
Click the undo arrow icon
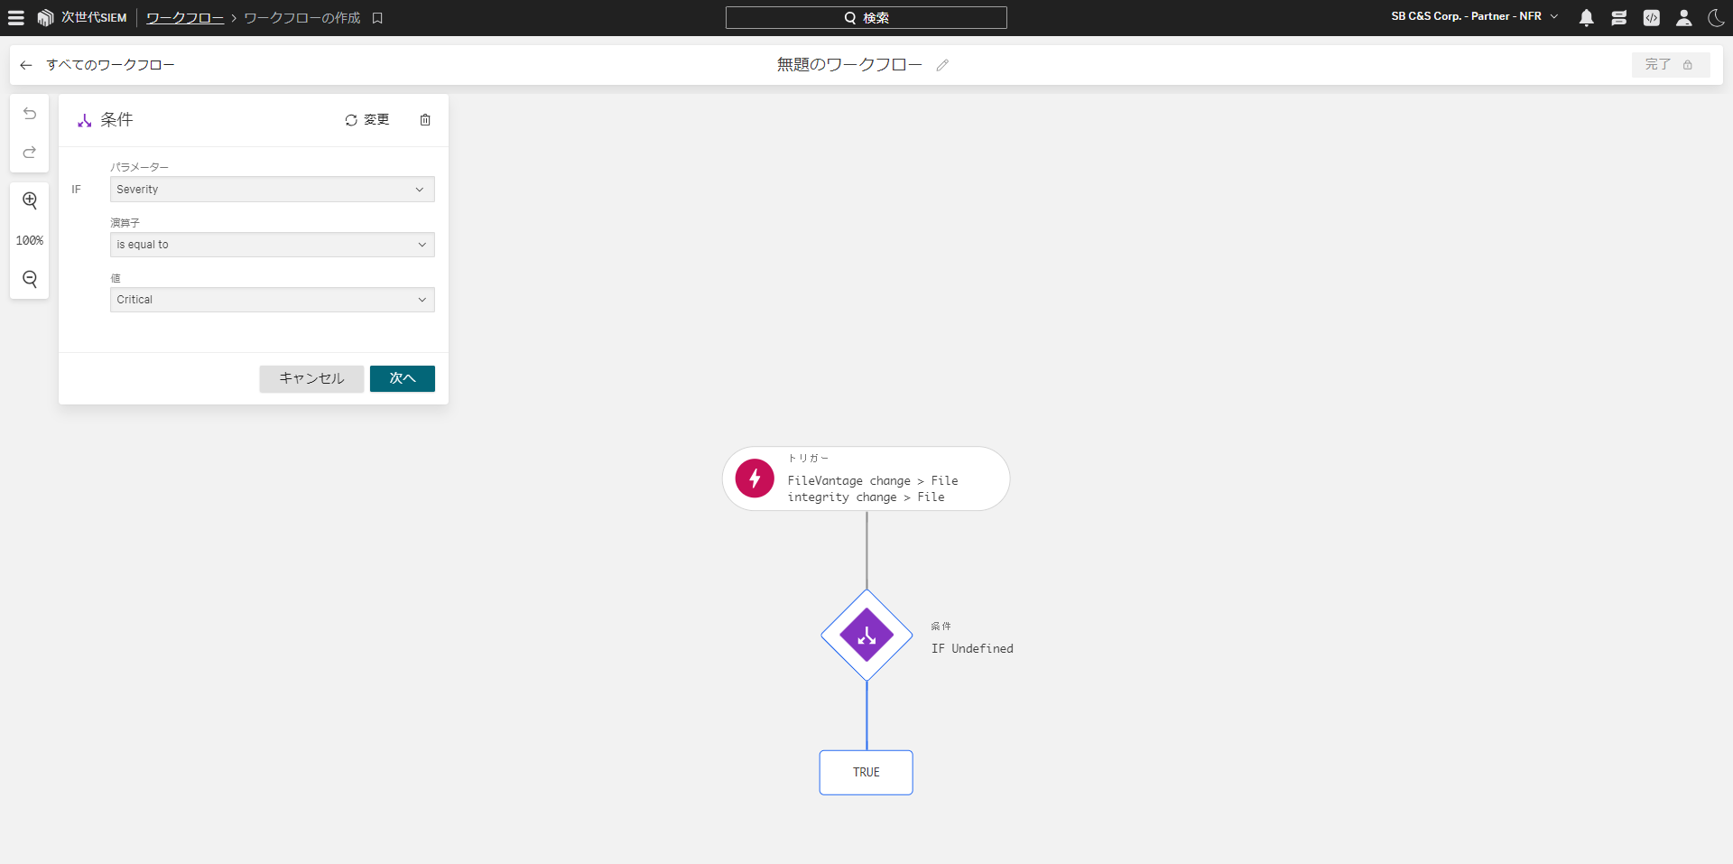tap(30, 114)
